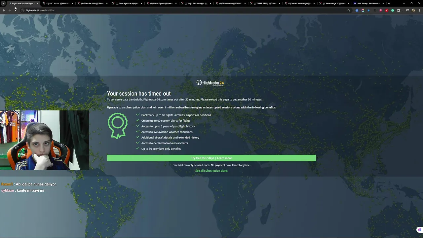Click 'Up to 50 premium-only benefits' text
Screen dimensions: 423x238
pos(161,149)
